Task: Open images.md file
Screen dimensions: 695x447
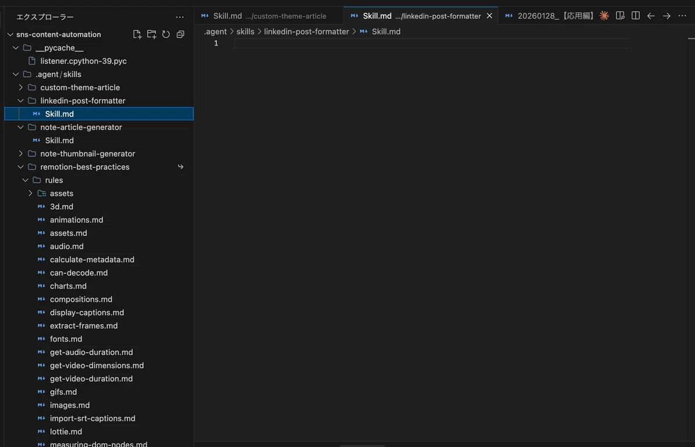Action: (70, 405)
